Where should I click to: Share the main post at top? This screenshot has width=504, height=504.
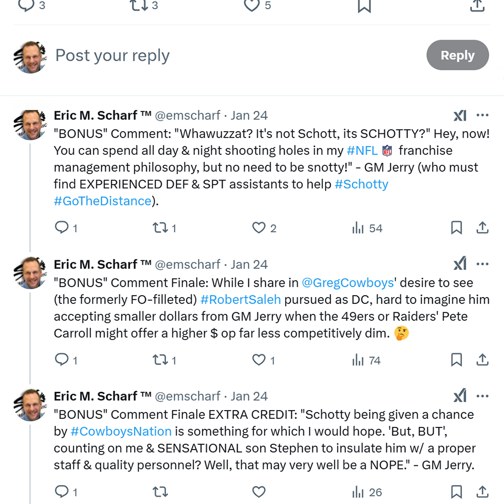click(x=477, y=6)
